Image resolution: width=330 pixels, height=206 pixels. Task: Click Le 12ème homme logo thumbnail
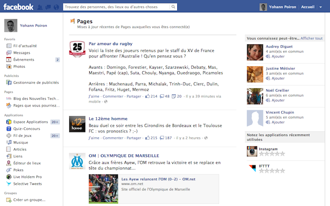77,124
